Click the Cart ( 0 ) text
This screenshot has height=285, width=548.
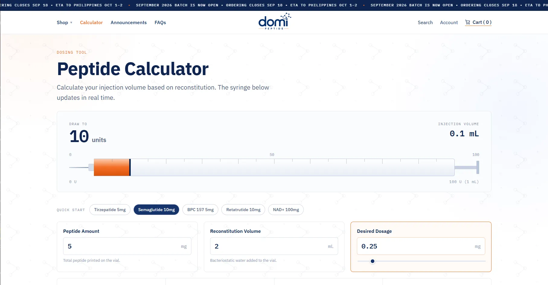[482, 22]
